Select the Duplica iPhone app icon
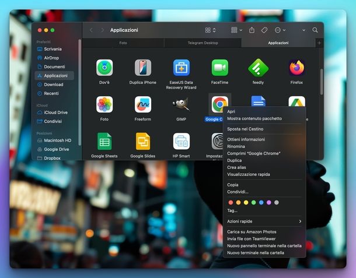 [x=143, y=68]
